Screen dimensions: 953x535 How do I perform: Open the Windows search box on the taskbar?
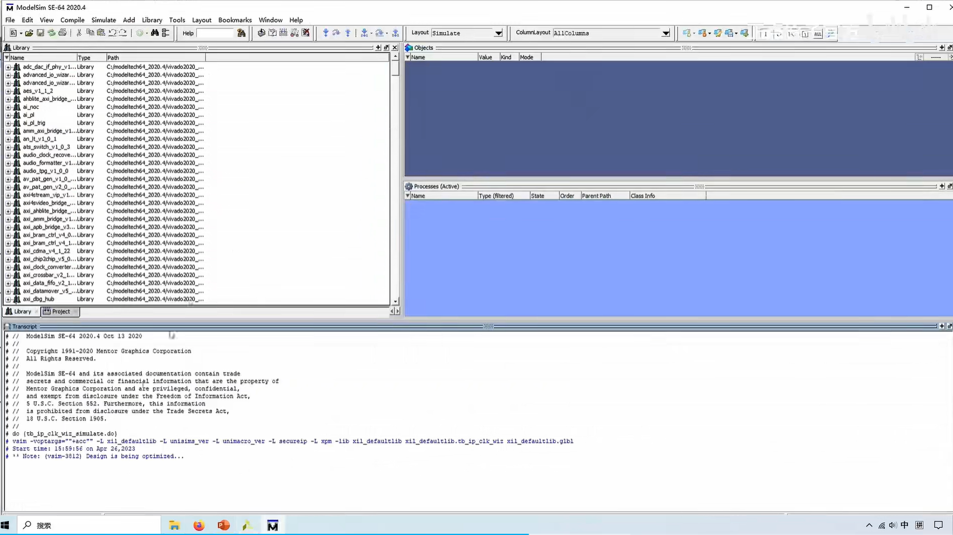(x=89, y=525)
